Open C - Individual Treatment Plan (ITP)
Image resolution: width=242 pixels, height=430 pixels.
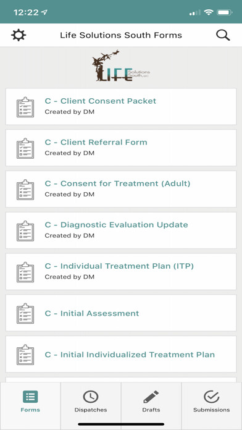[x=121, y=271]
